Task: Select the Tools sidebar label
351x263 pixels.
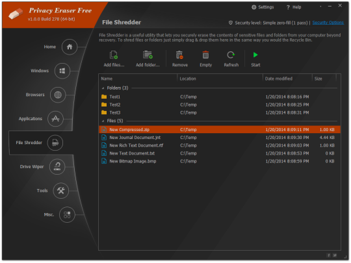Action: point(42,190)
